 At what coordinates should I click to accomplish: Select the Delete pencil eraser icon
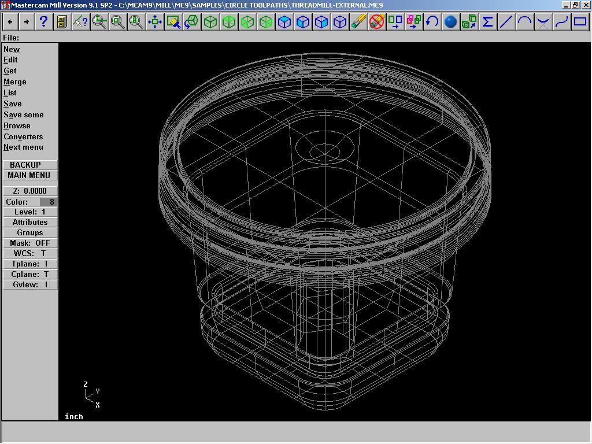[358, 22]
